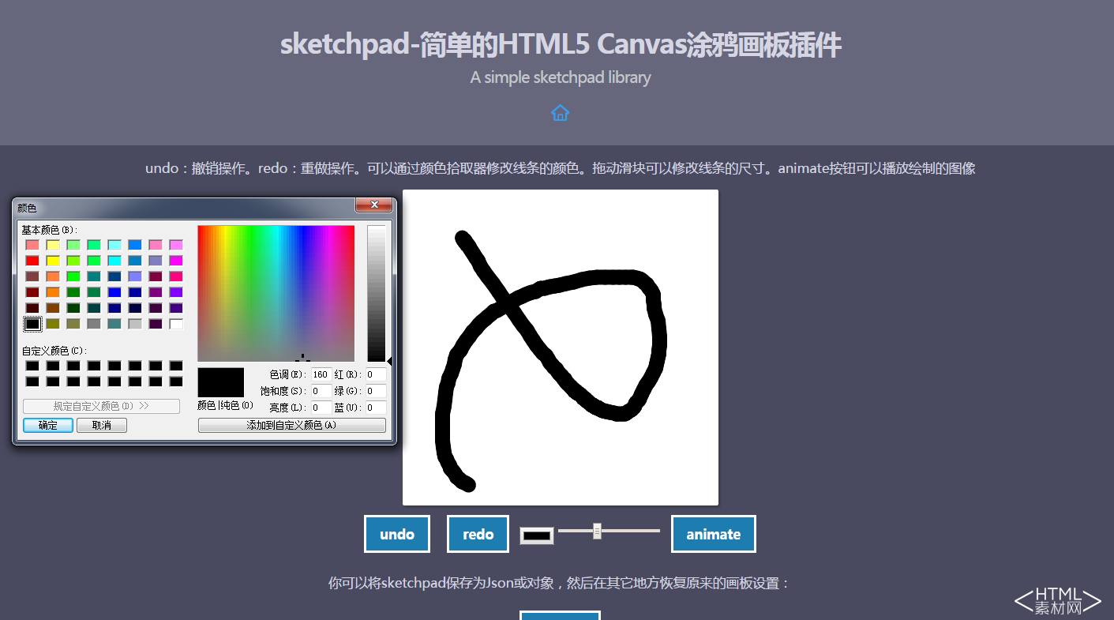Click the line size slider handle
The image size is (1114, 620).
[x=597, y=532]
